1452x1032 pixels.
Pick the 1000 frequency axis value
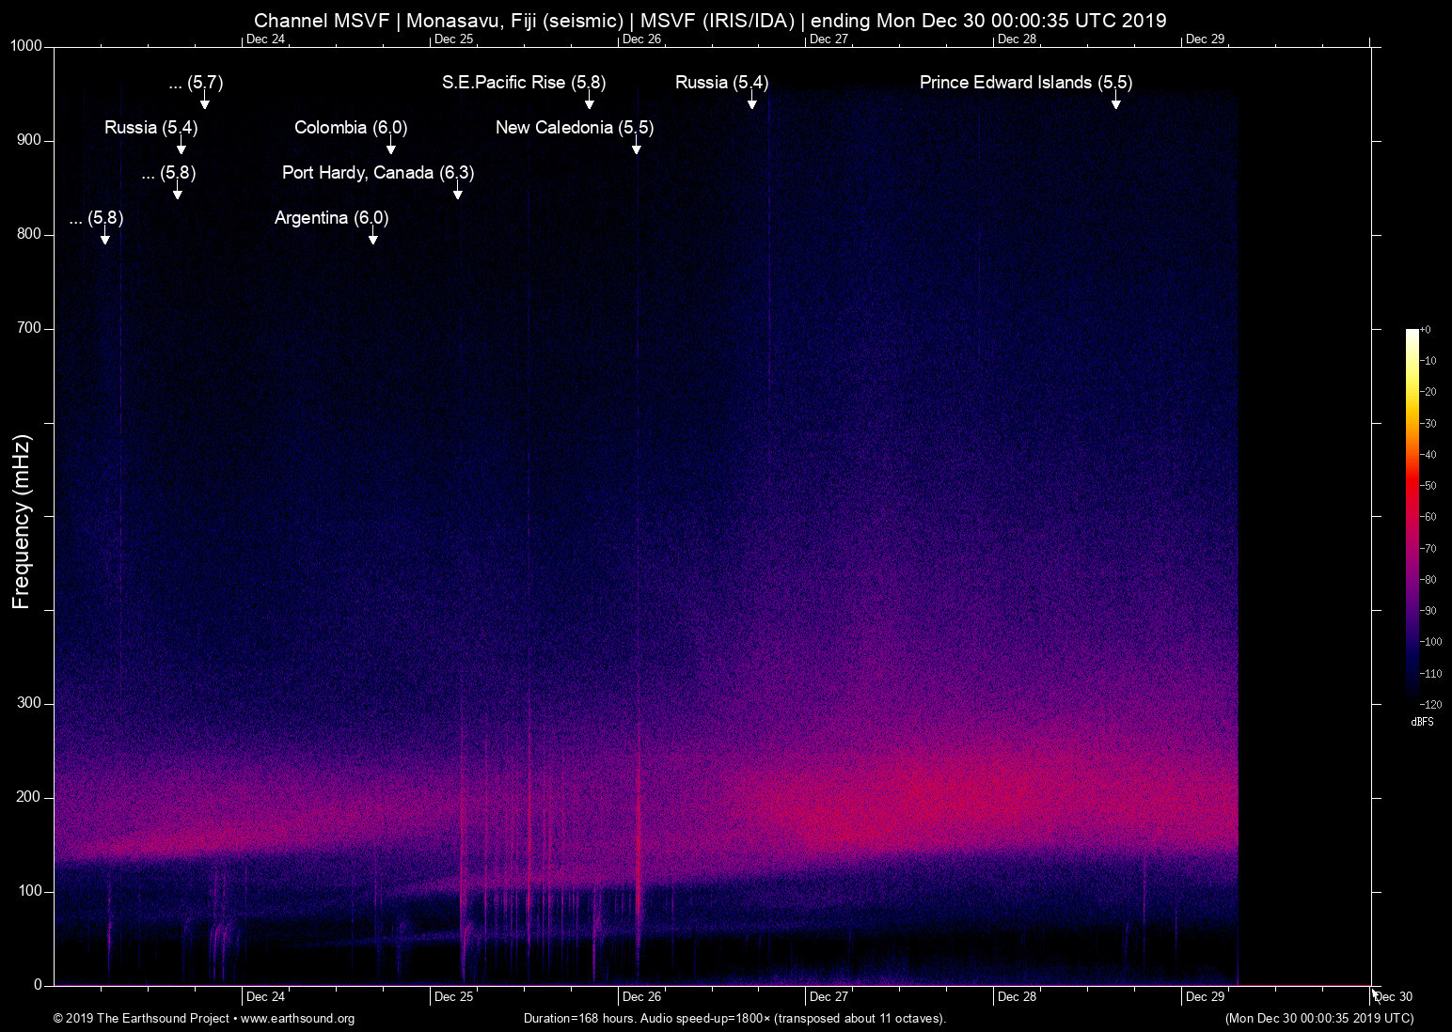pos(26,46)
